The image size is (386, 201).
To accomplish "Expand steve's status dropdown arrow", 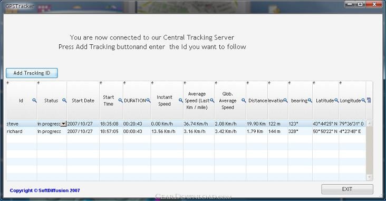I will pyautogui.click(x=63, y=124).
